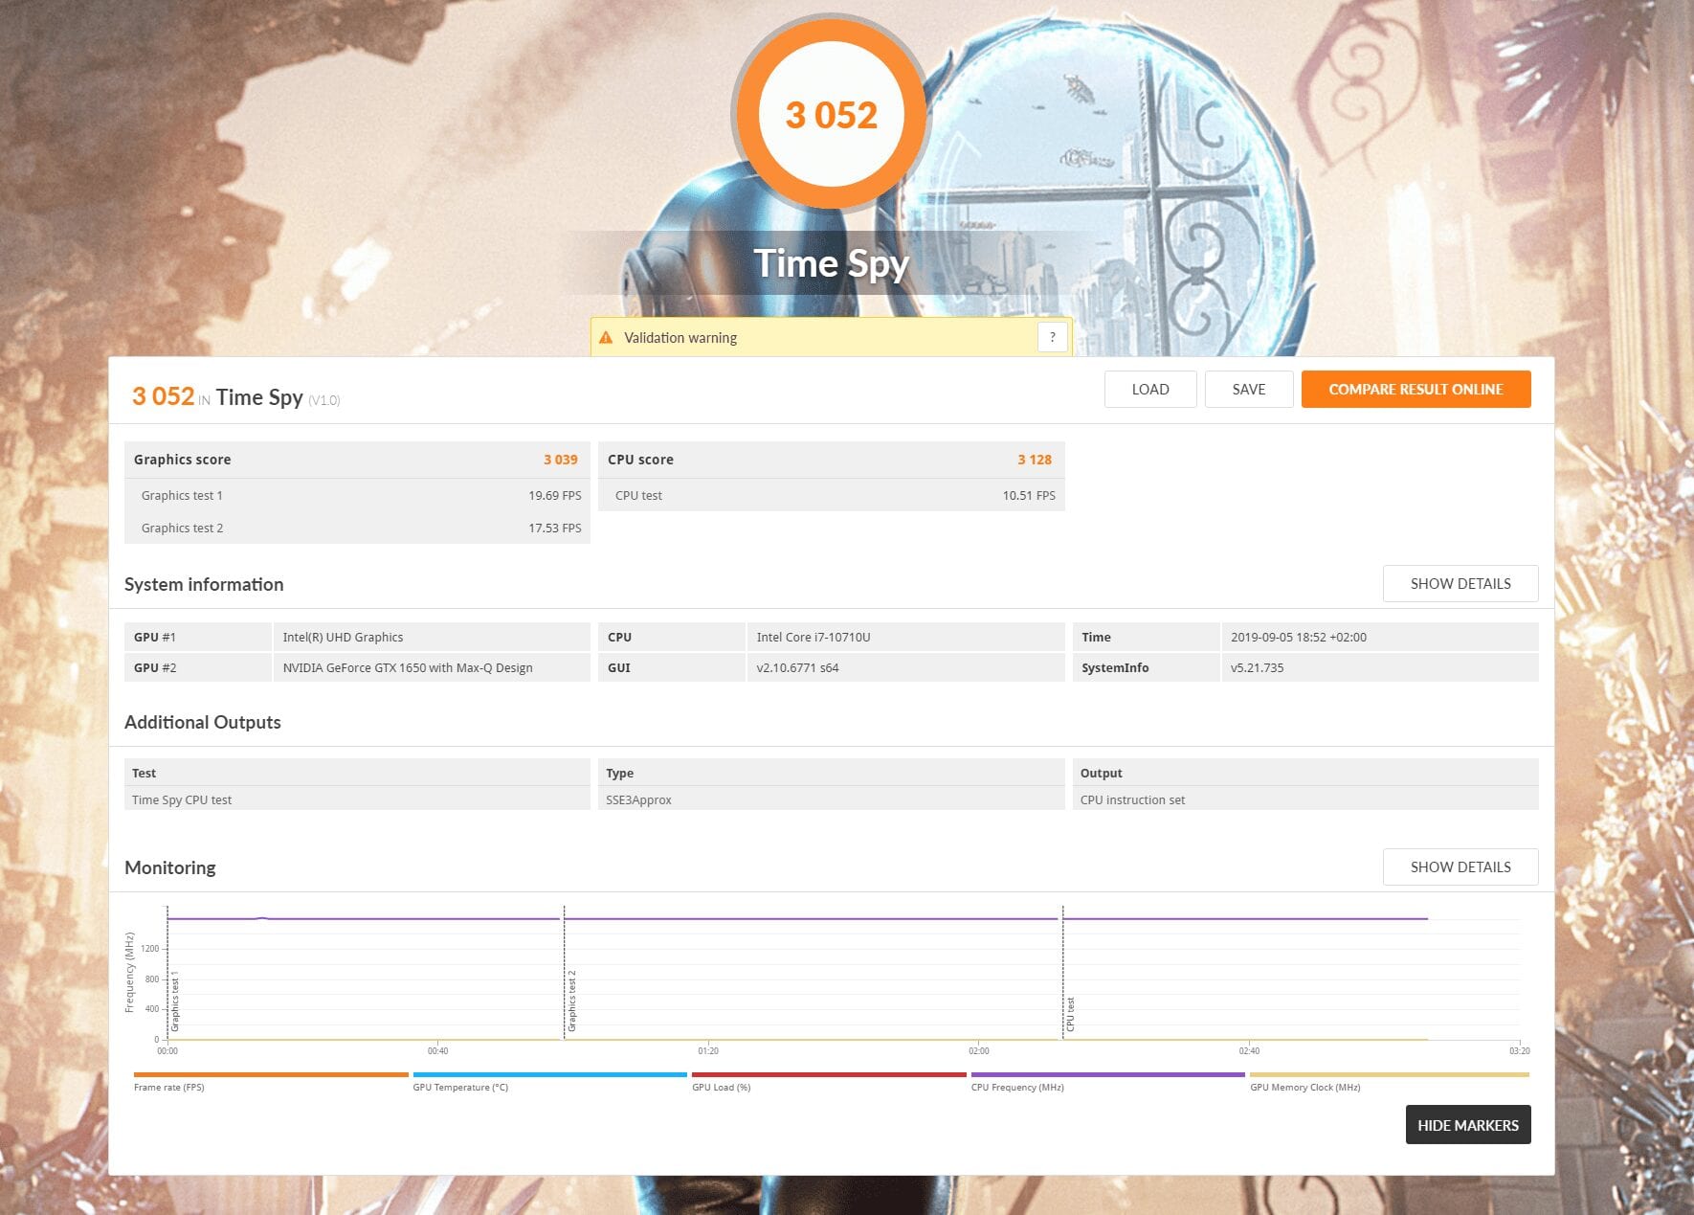Select the Graphics test 1 chart marker

click(175, 1001)
